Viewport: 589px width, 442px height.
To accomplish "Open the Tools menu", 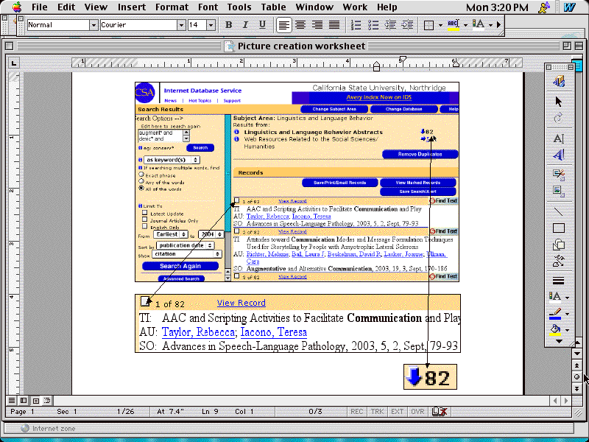I will pos(239,7).
